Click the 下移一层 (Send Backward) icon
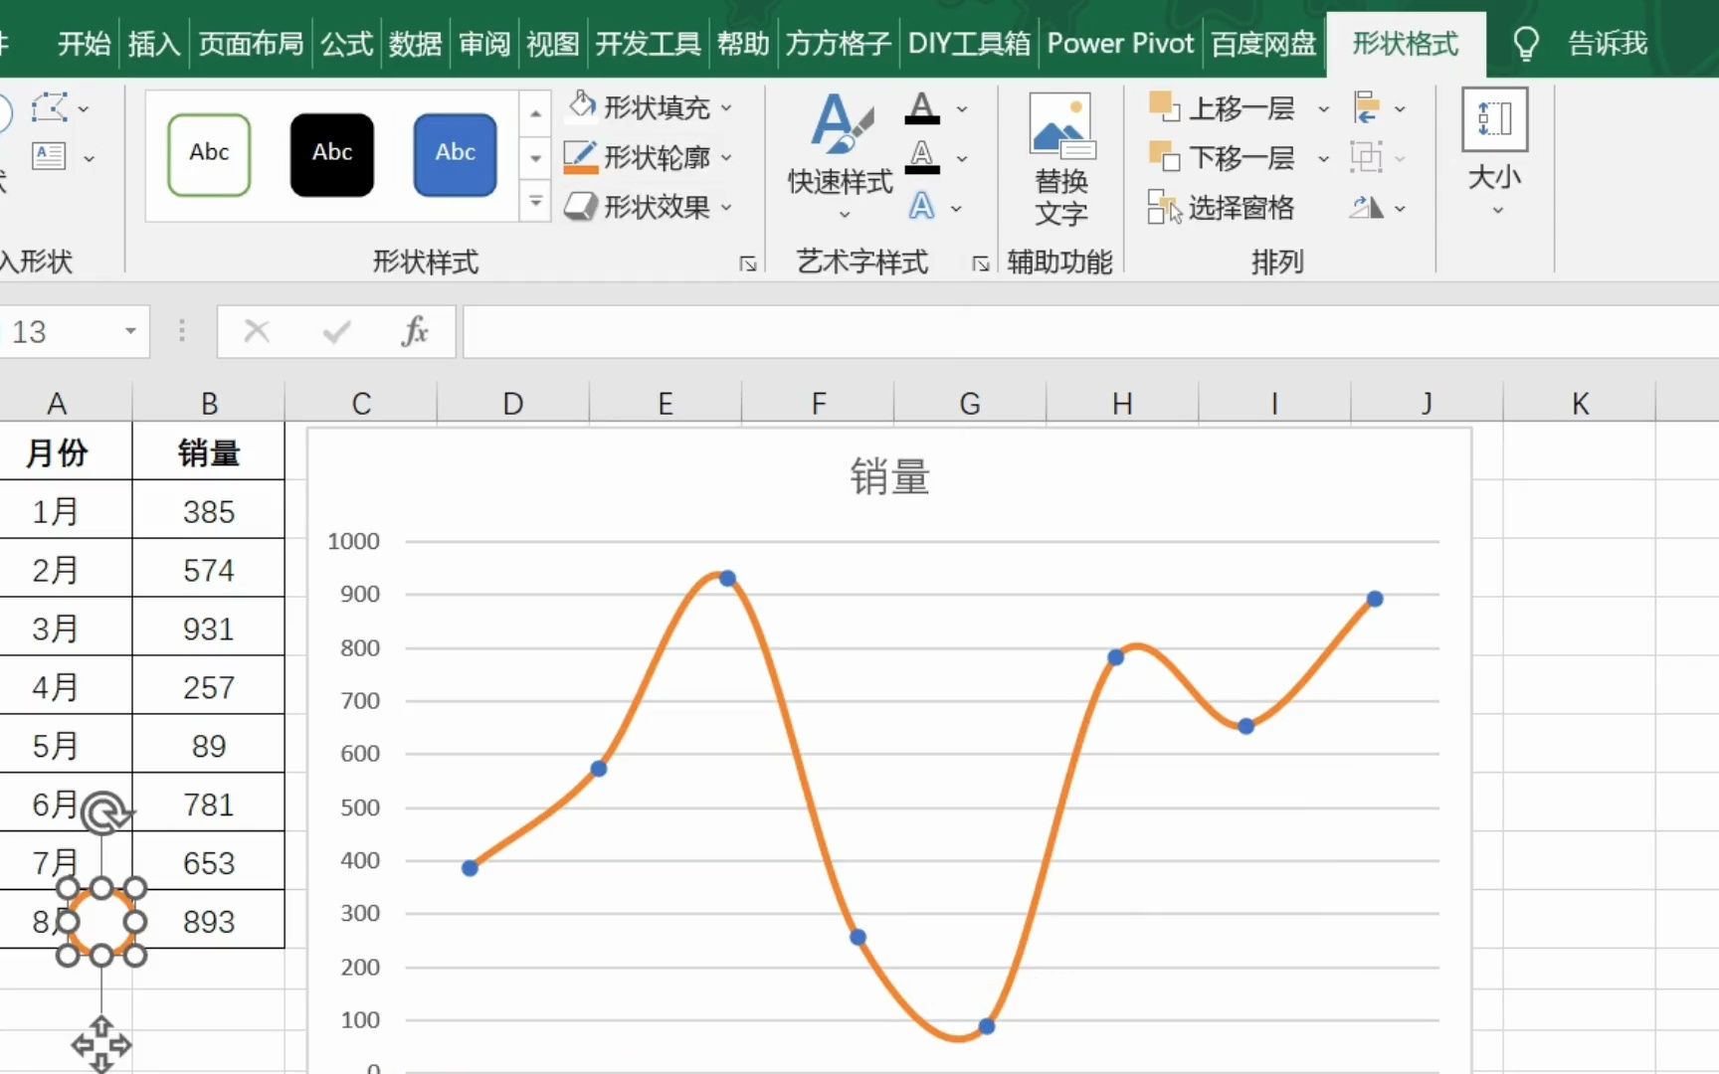 1164,157
